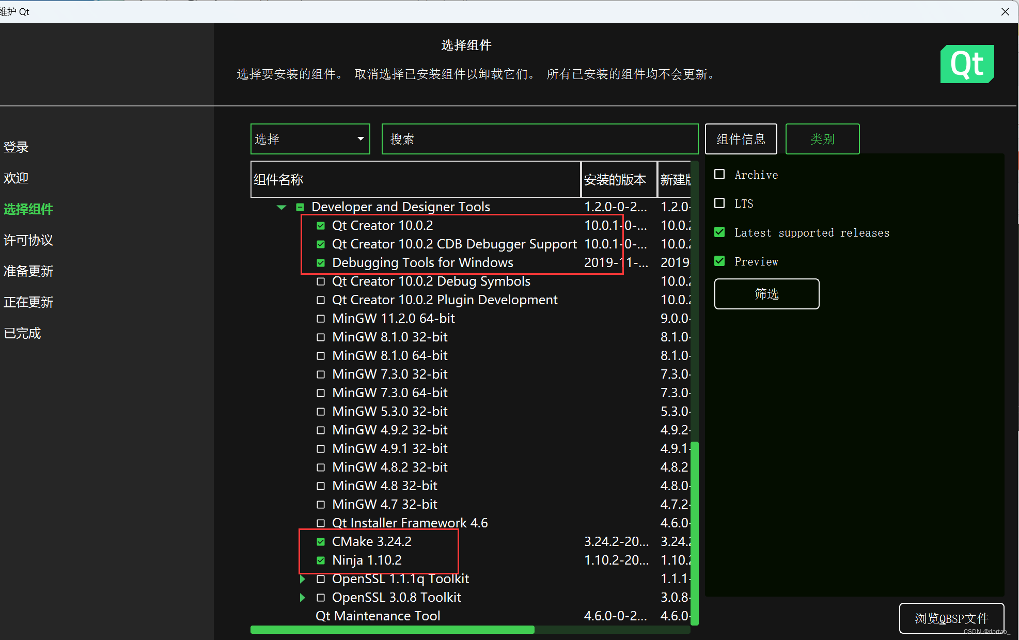1019x640 pixels.
Task: Expand OpenSSL 3.0.8 Toolkit node
Action: tap(303, 598)
